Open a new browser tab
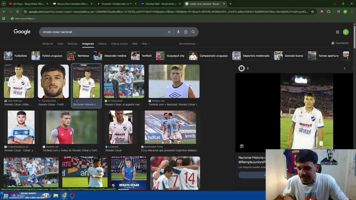Viewport: 356px width, 200px height. pyautogui.click(x=231, y=4)
